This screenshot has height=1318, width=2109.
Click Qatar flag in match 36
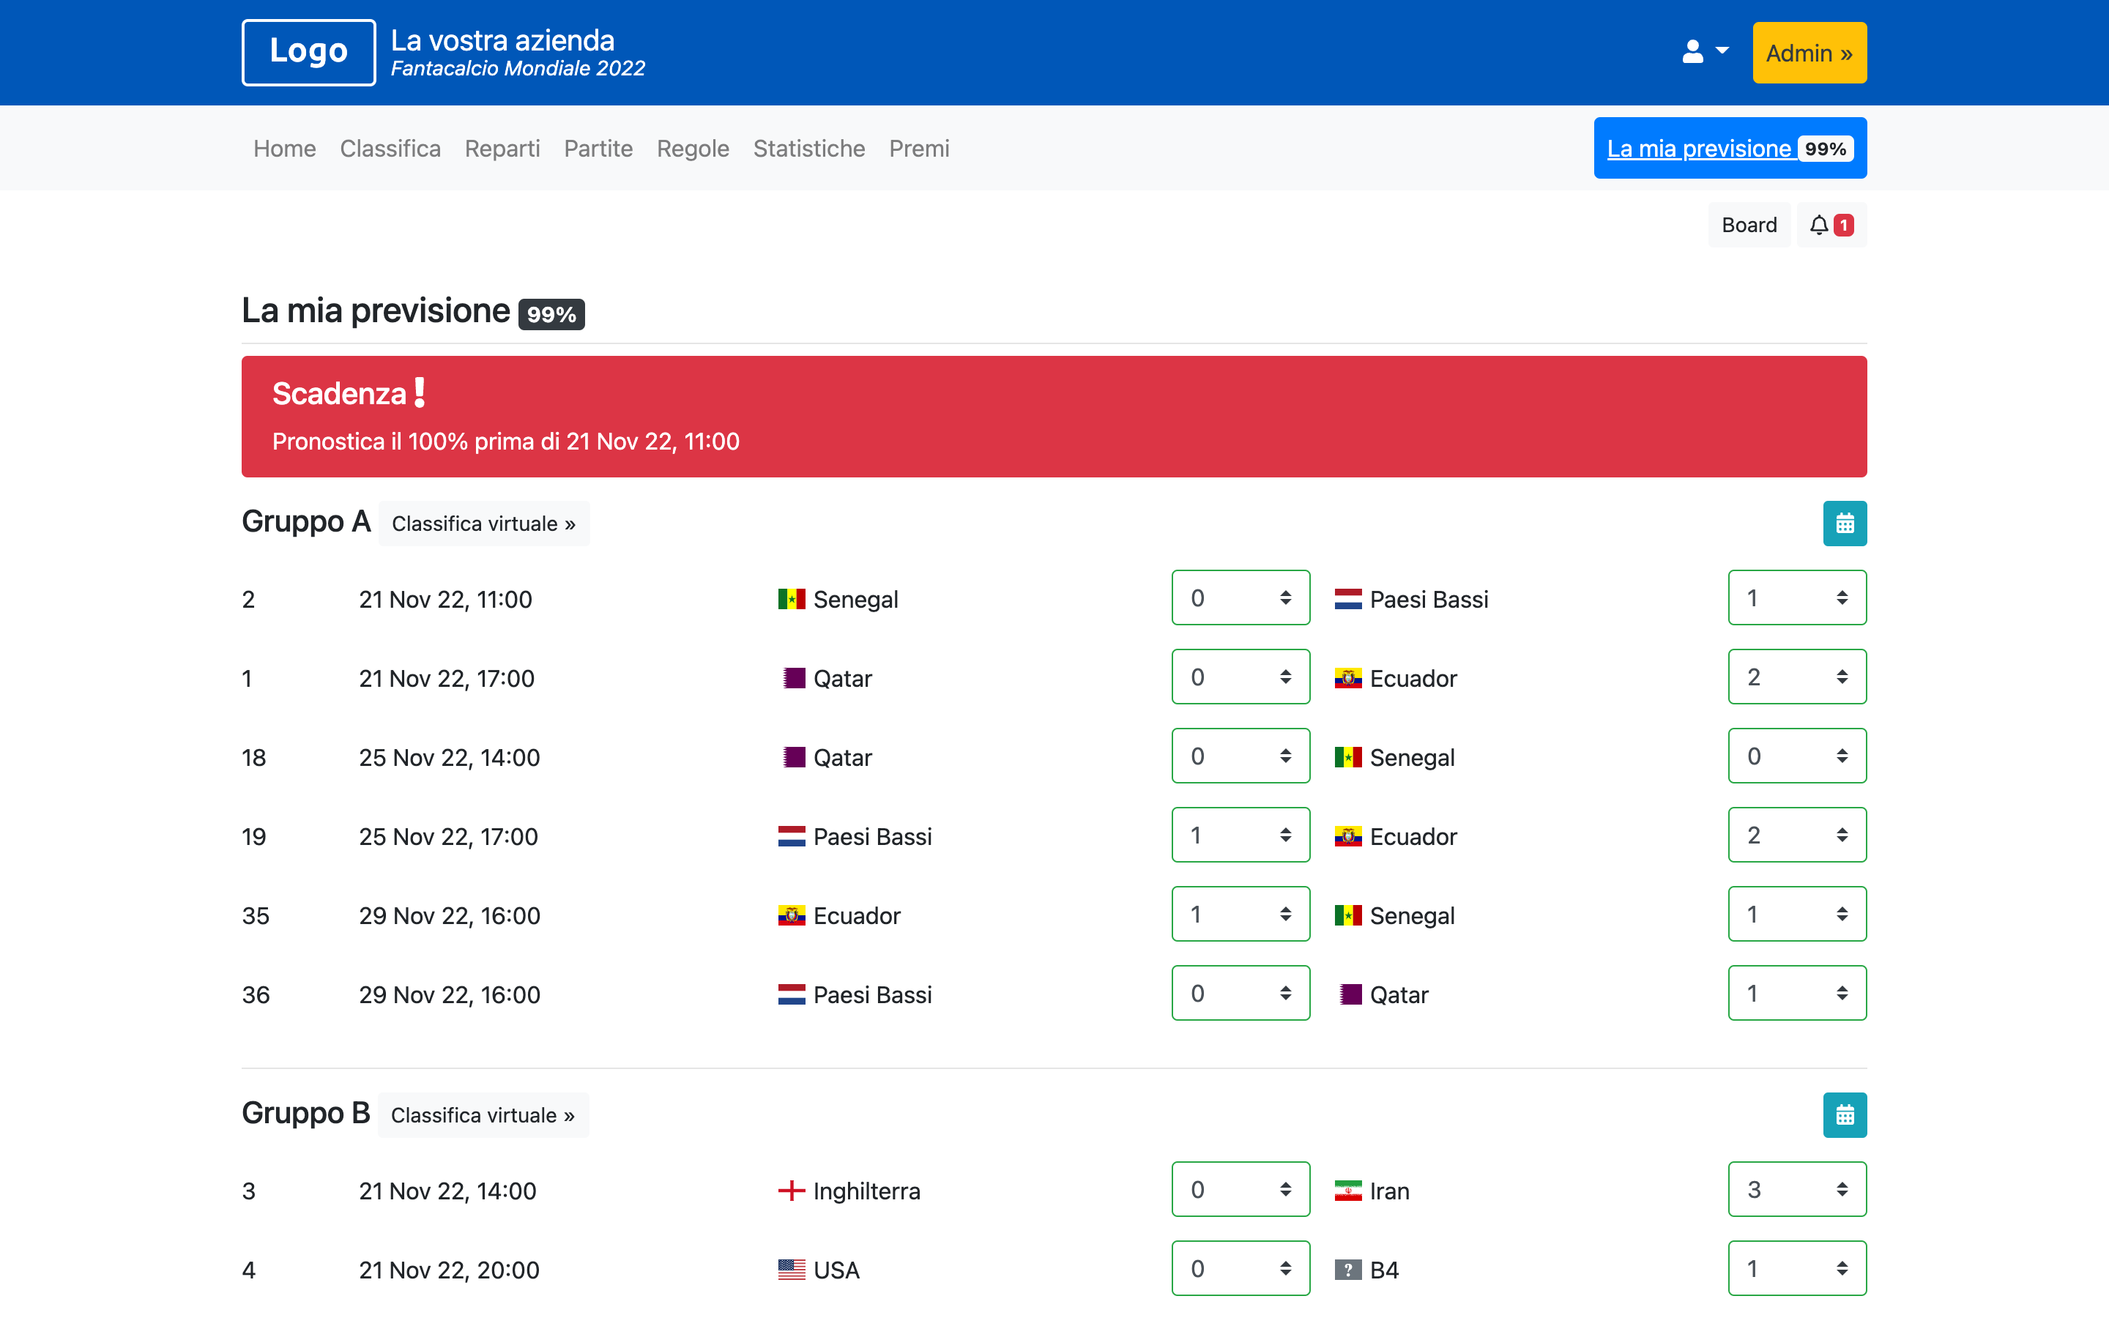[x=1350, y=994]
